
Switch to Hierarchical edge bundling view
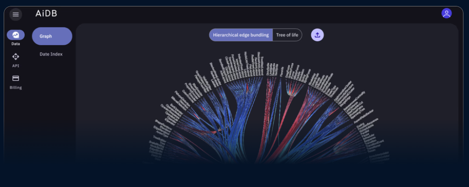click(240, 35)
